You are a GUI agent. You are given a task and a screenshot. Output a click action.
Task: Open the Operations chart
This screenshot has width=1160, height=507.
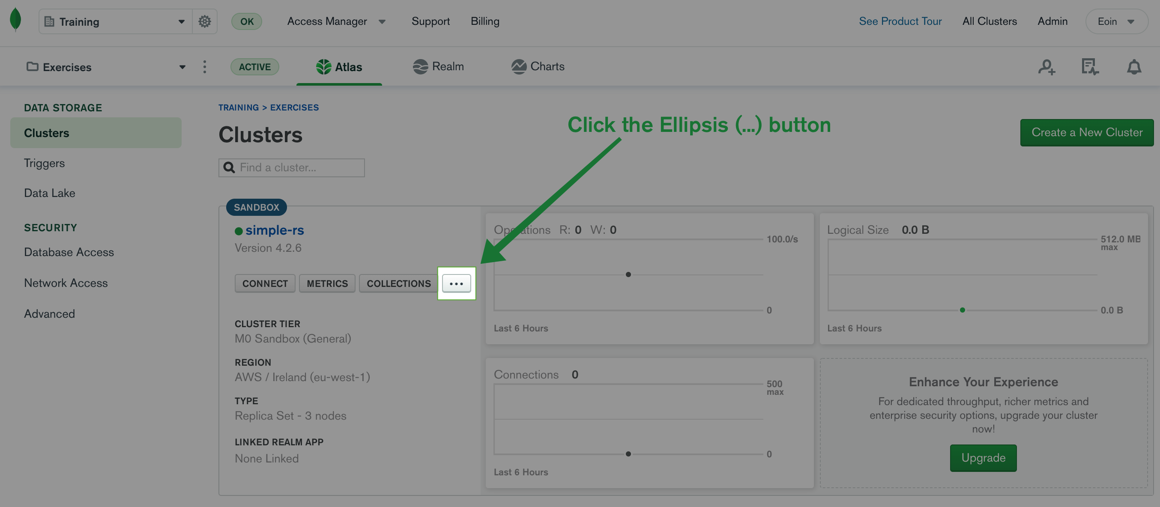[x=649, y=279]
